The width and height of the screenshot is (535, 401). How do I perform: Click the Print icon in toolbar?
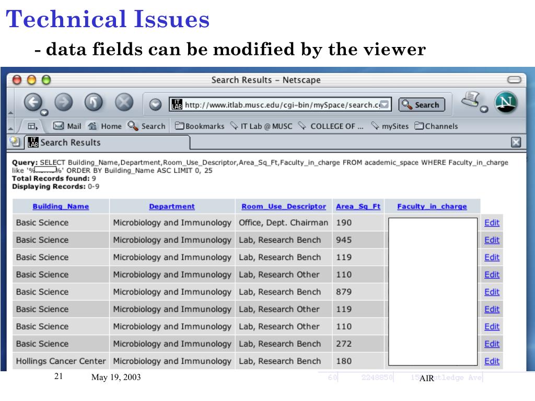pyautogui.click(x=471, y=100)
